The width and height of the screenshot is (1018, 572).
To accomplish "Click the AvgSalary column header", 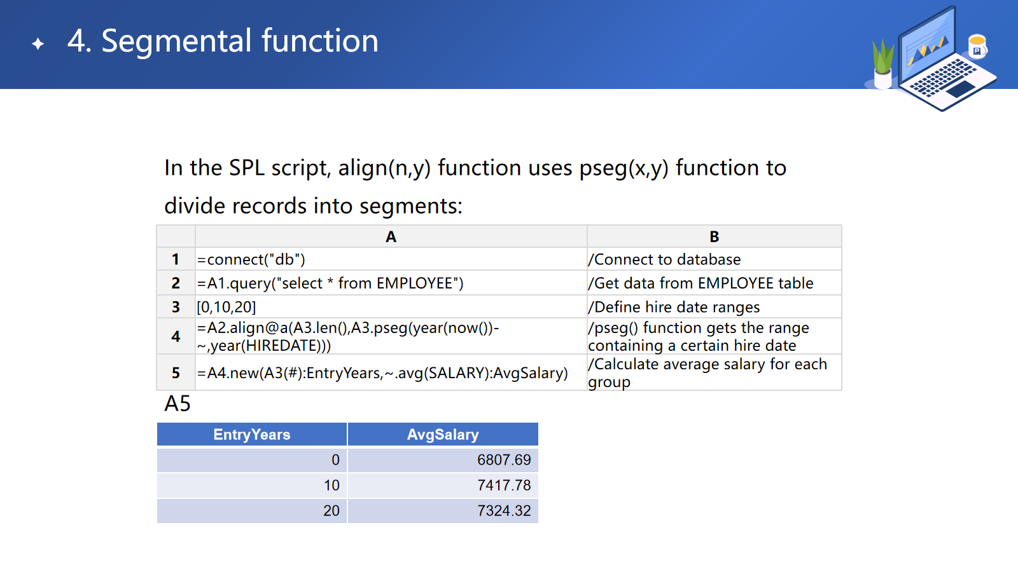I will [x=443, y=435].
